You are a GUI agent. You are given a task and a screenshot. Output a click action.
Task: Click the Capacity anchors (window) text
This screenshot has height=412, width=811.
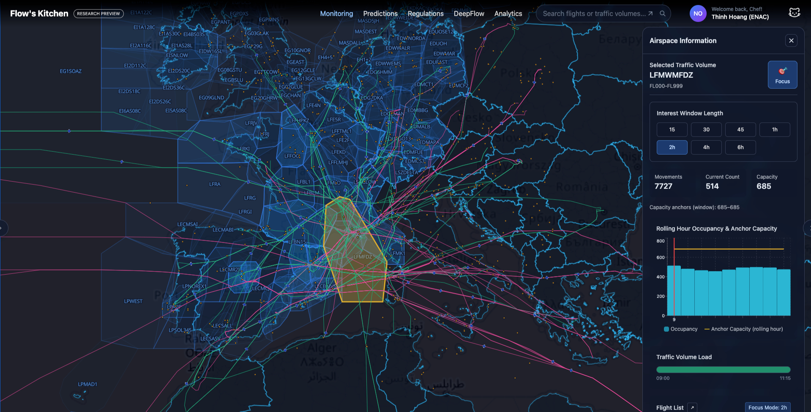coord(694,207)
